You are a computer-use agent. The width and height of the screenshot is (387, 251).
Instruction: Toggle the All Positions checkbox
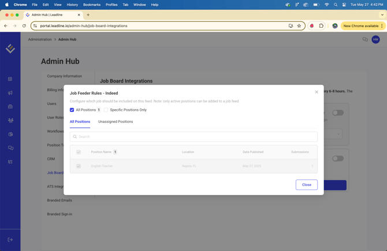[x=72, y=110]
